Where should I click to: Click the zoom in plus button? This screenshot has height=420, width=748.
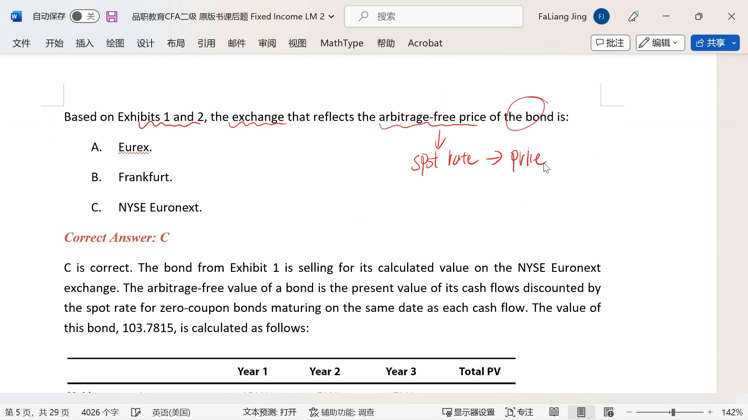tap(710, 412)
